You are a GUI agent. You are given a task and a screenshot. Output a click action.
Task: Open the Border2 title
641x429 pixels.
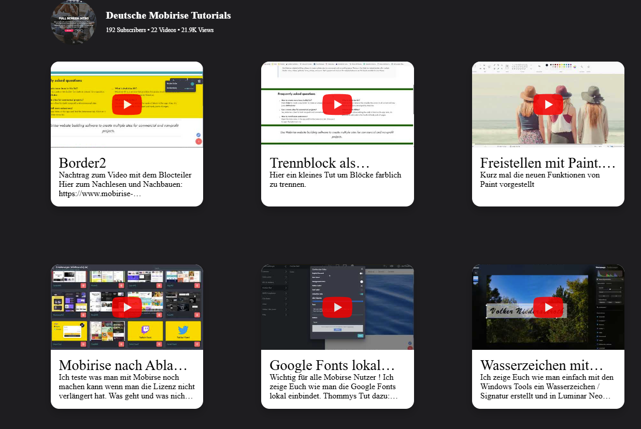coord(82,163)
